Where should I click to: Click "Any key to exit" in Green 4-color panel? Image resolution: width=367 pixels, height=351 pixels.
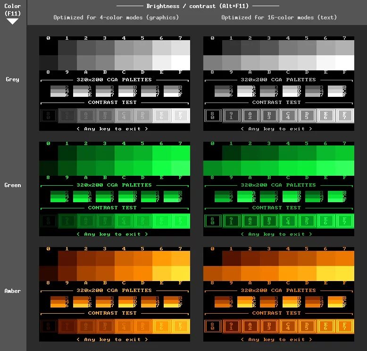(x=112, y=234)
